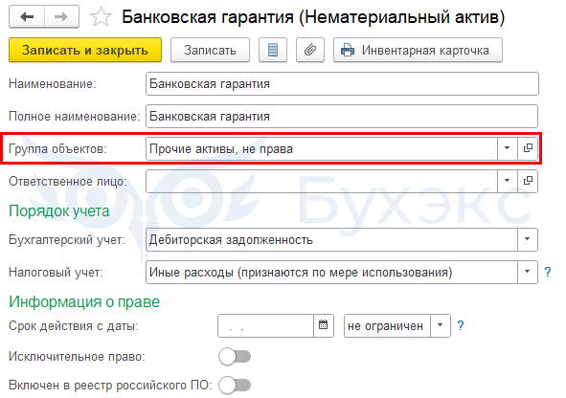Open the Бухгалтерский учет dropdown

[x=528, y=239]
